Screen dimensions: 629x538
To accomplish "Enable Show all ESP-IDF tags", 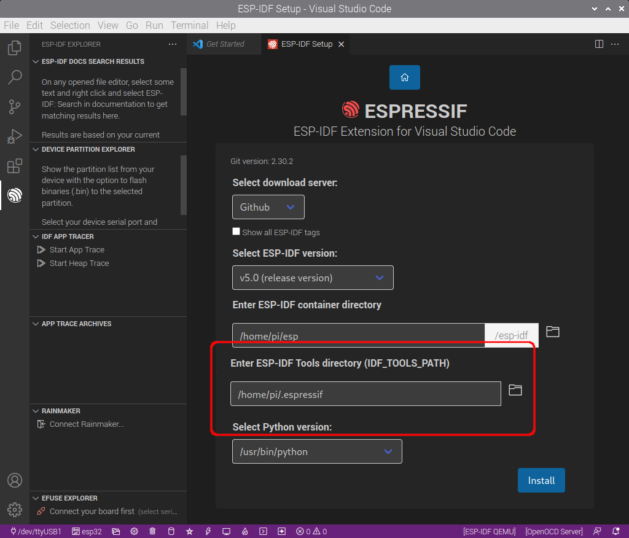I will (236, 231).
